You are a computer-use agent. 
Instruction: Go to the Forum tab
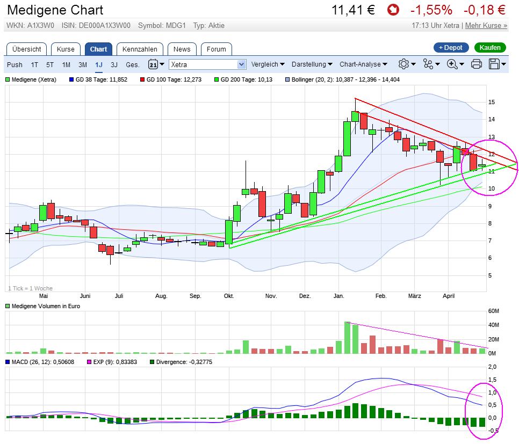(216, 49)
